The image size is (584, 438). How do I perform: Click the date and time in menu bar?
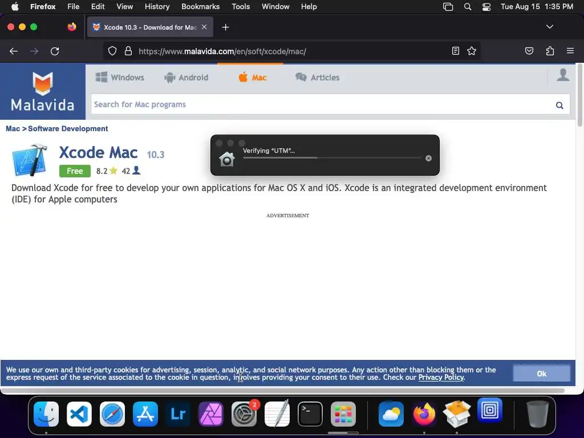coord(536,6)
